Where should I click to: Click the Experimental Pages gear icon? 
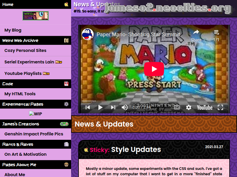66,104
